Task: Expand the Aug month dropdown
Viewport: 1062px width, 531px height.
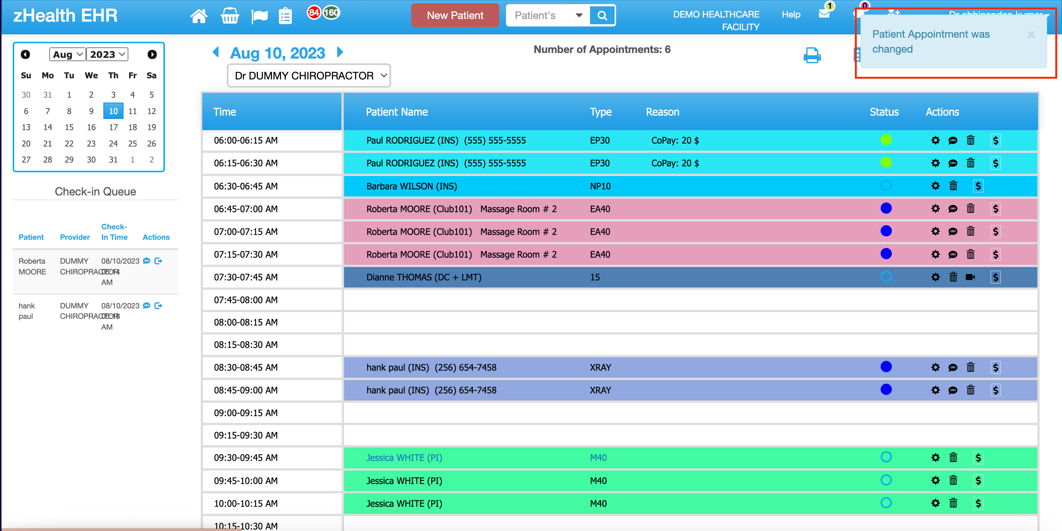Action: (68, 54)
